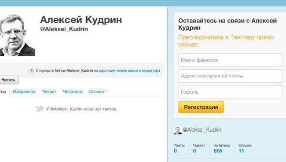Open link 'короткий номер вашего оператора'

pyautogui.click(x=129, y=70)
